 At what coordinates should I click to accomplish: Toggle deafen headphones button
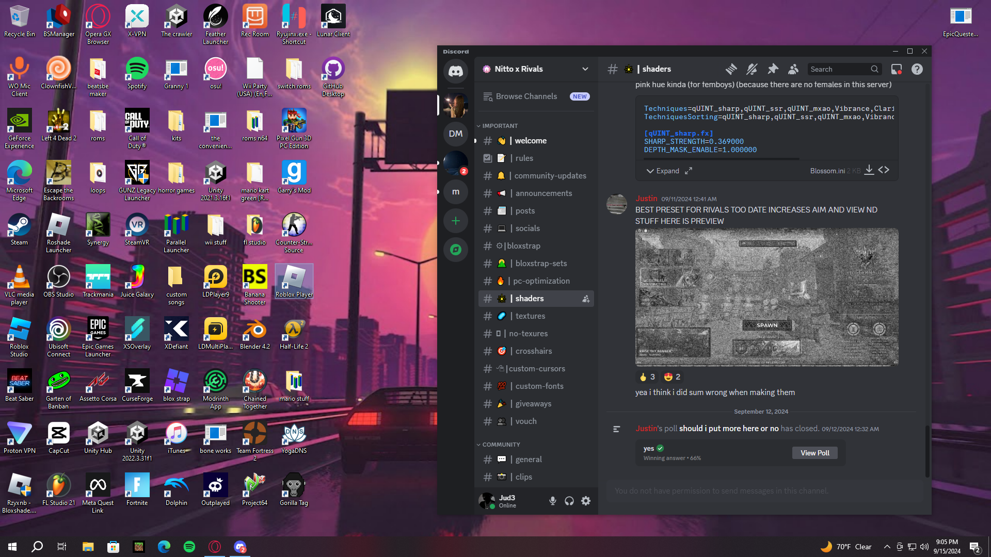click(x=569, y=501)
